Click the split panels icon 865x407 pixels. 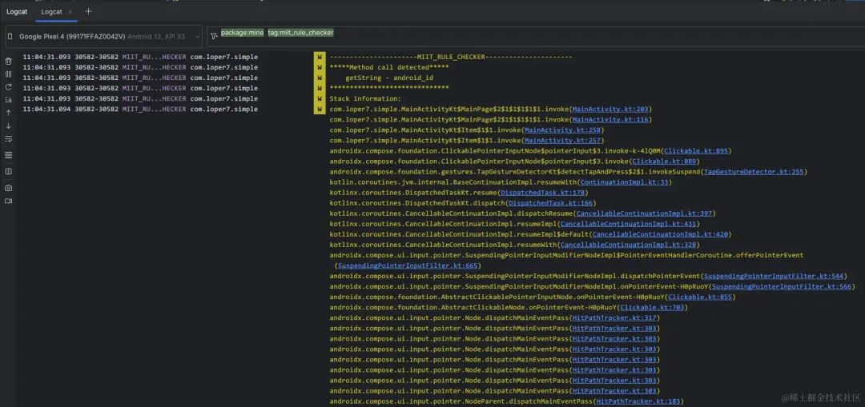[8, 171]
